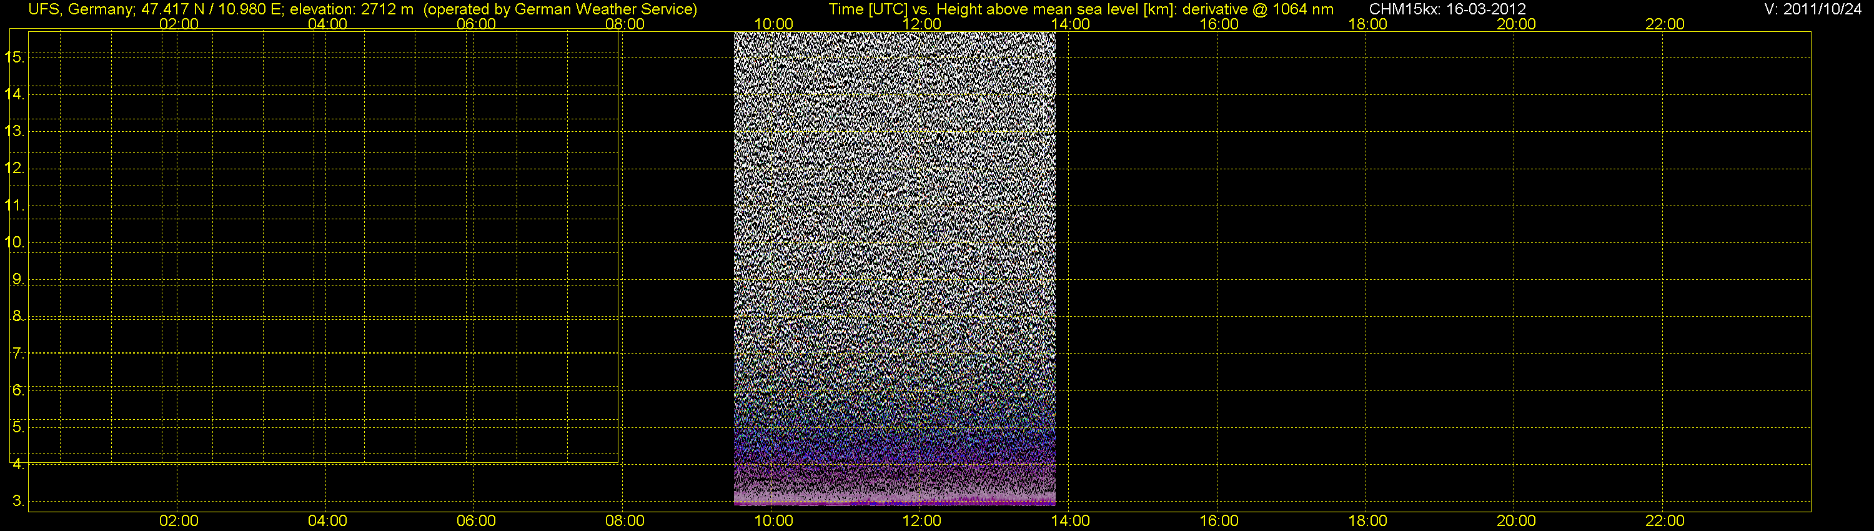This screenshot has height=531, width=1874.
Task: Click the '14:00' label on the top time axis
Action: point(1070,24)
